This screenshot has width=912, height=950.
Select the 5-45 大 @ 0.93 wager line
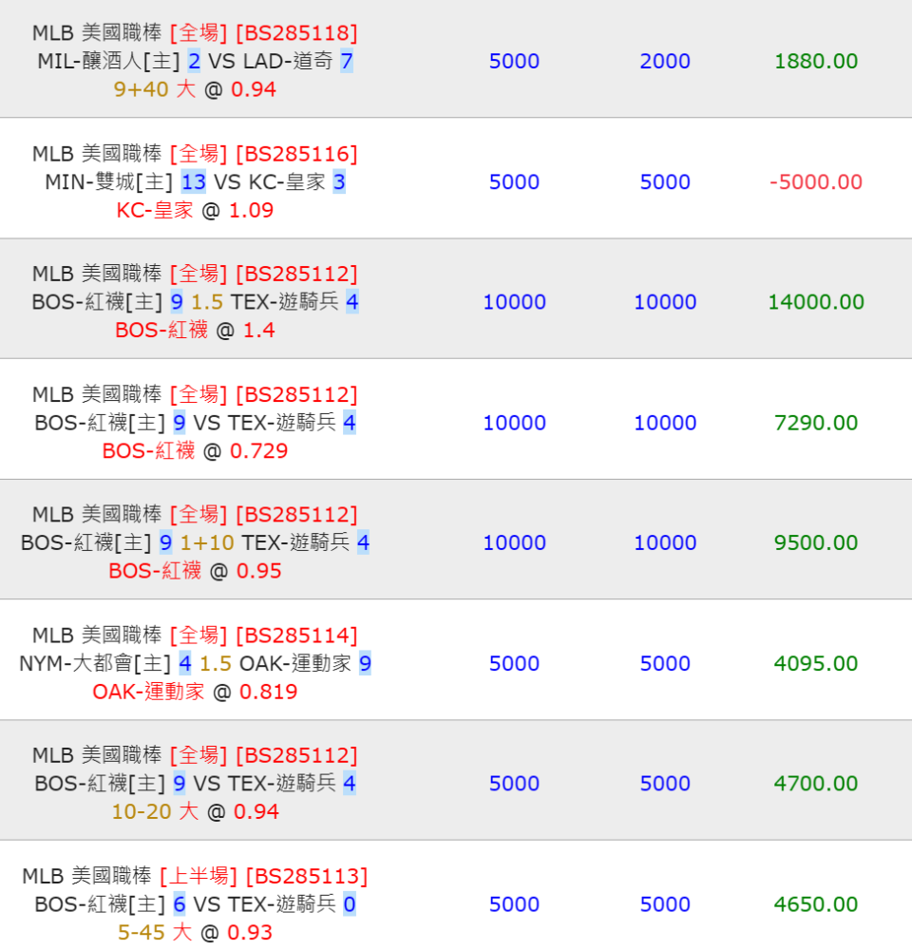195,933
